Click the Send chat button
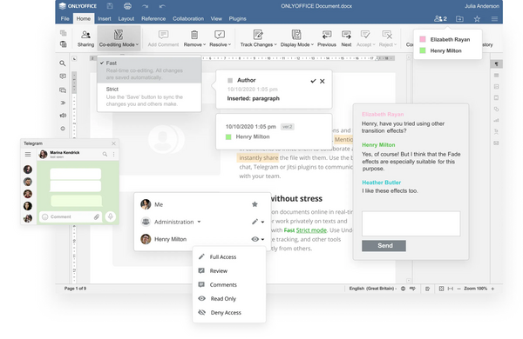 [x=384, y=245]
